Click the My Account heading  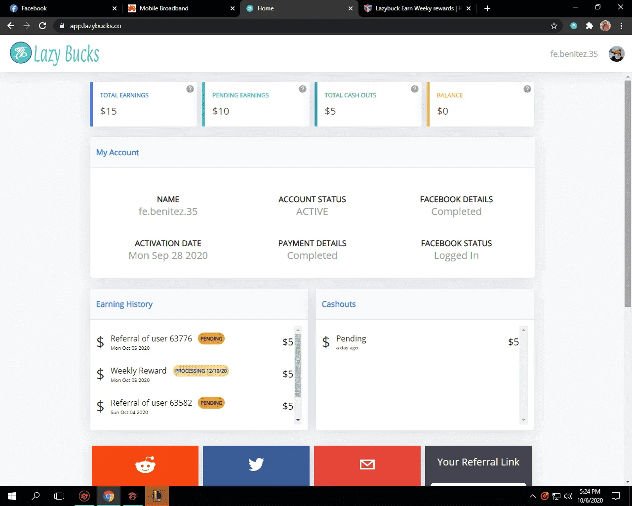[118, 152]
